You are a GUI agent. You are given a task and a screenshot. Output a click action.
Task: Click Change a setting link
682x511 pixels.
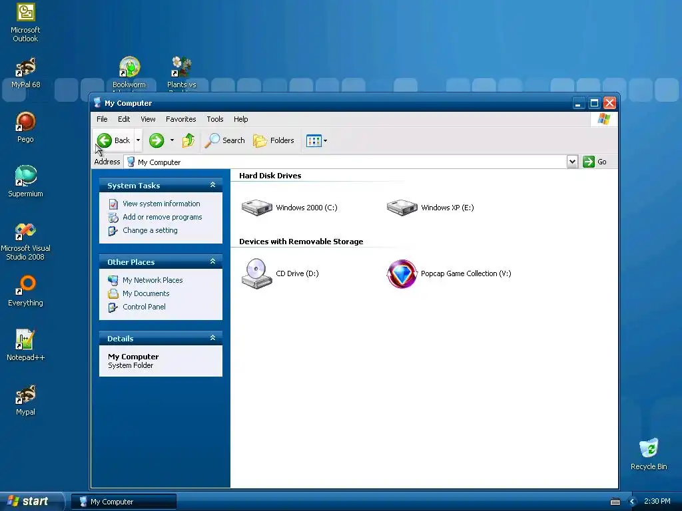tap(150, 230)
